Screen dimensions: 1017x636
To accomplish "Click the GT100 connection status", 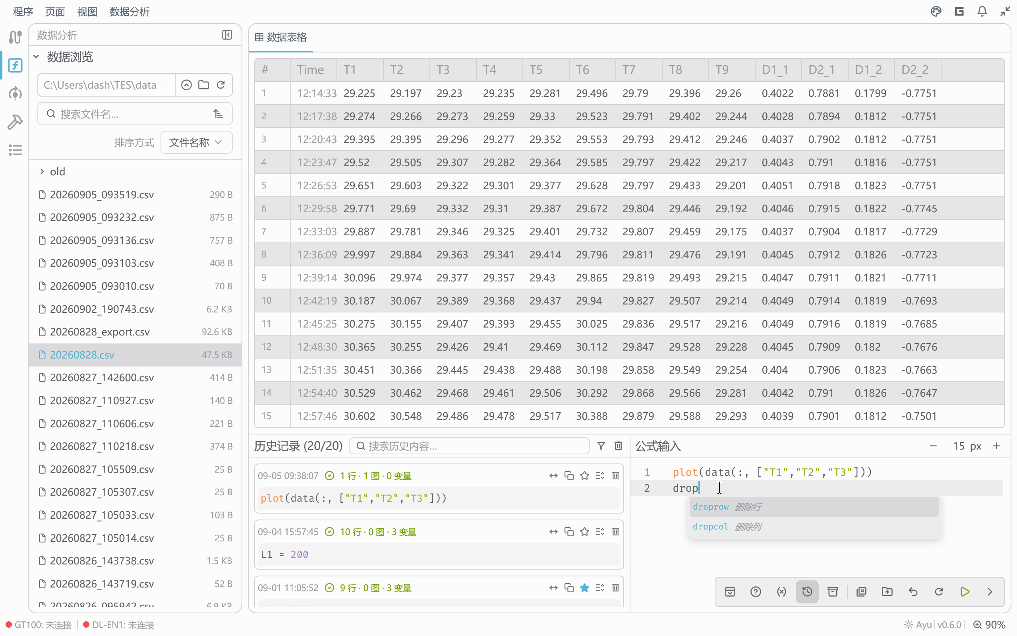I will click(x=39, y=624).
